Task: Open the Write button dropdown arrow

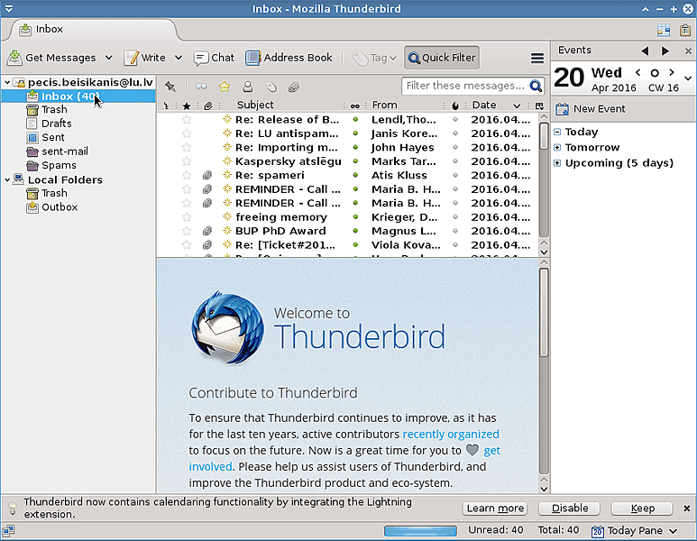Action: pos(179,58)
